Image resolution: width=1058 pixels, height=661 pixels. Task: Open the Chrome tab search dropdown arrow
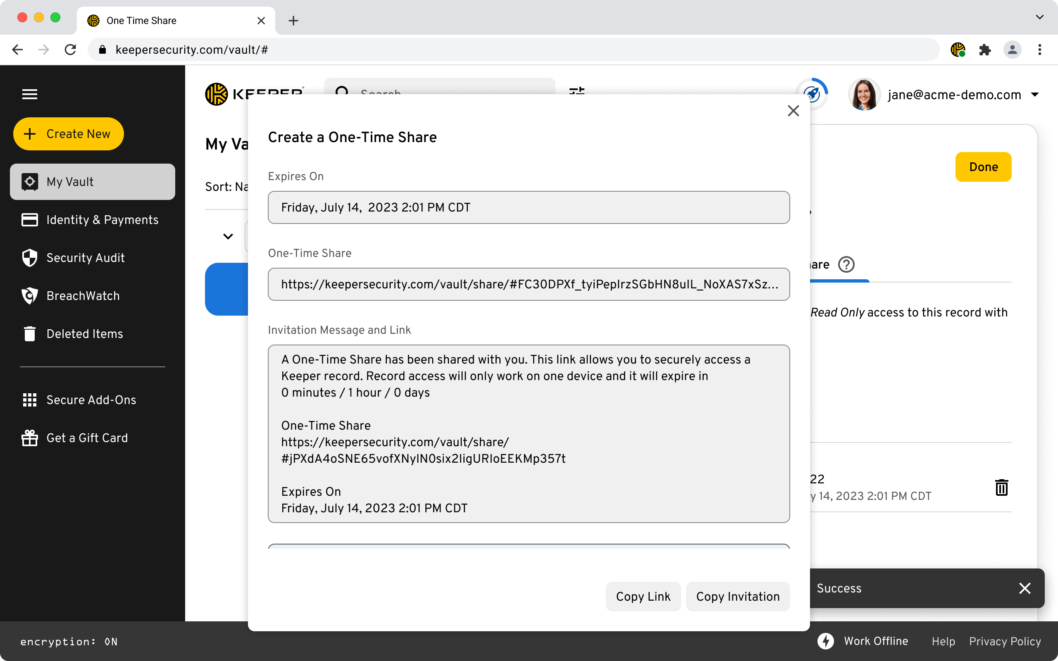tap(1040, 17)
